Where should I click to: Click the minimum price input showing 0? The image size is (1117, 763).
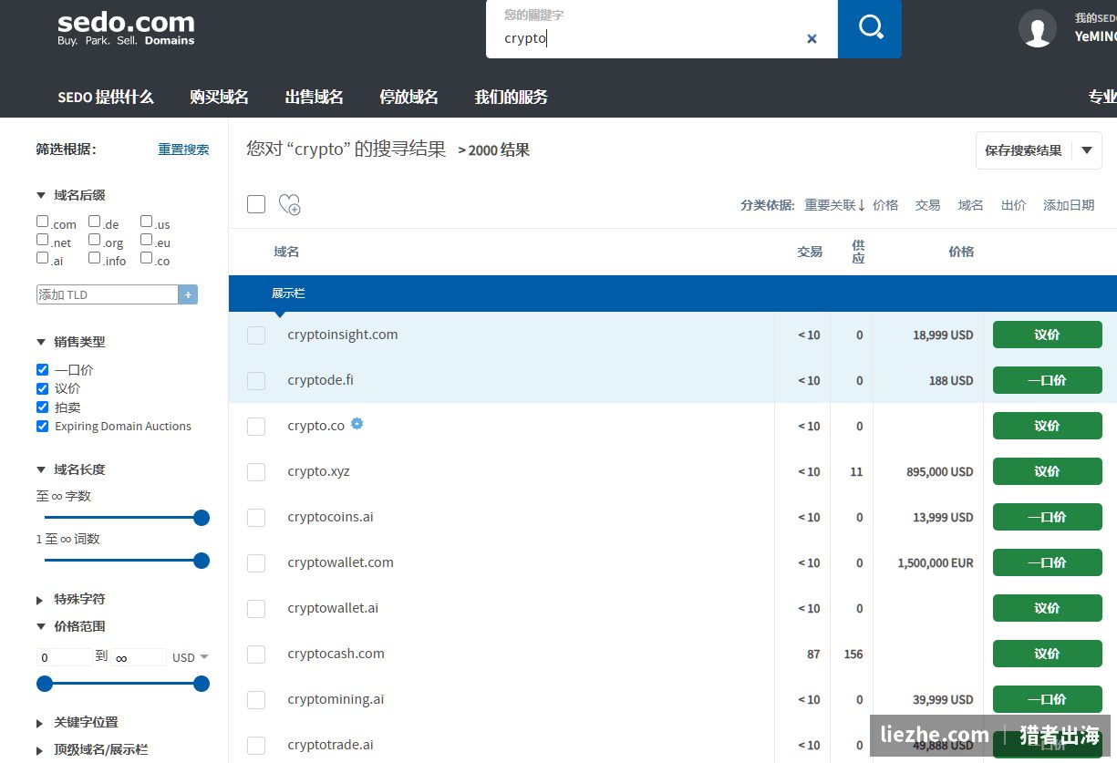tap(65, 657)
